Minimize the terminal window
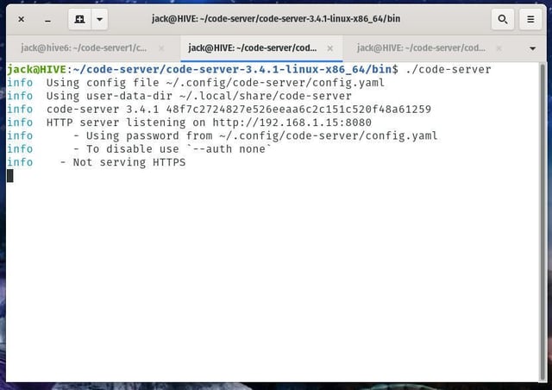This screenshot has height=390, width=552. click(48, 19)
